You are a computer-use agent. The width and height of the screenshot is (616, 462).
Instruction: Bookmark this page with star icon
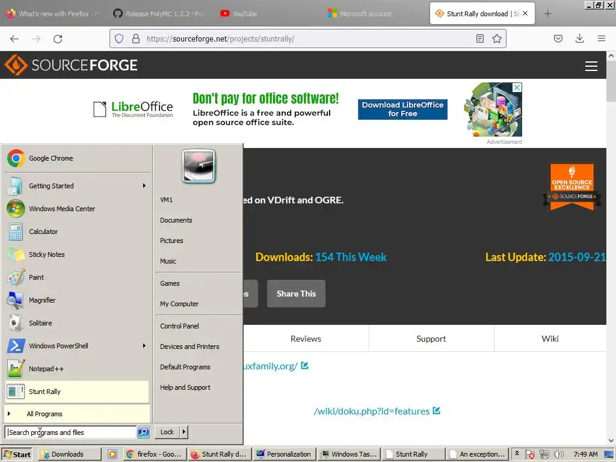(496, 38)
